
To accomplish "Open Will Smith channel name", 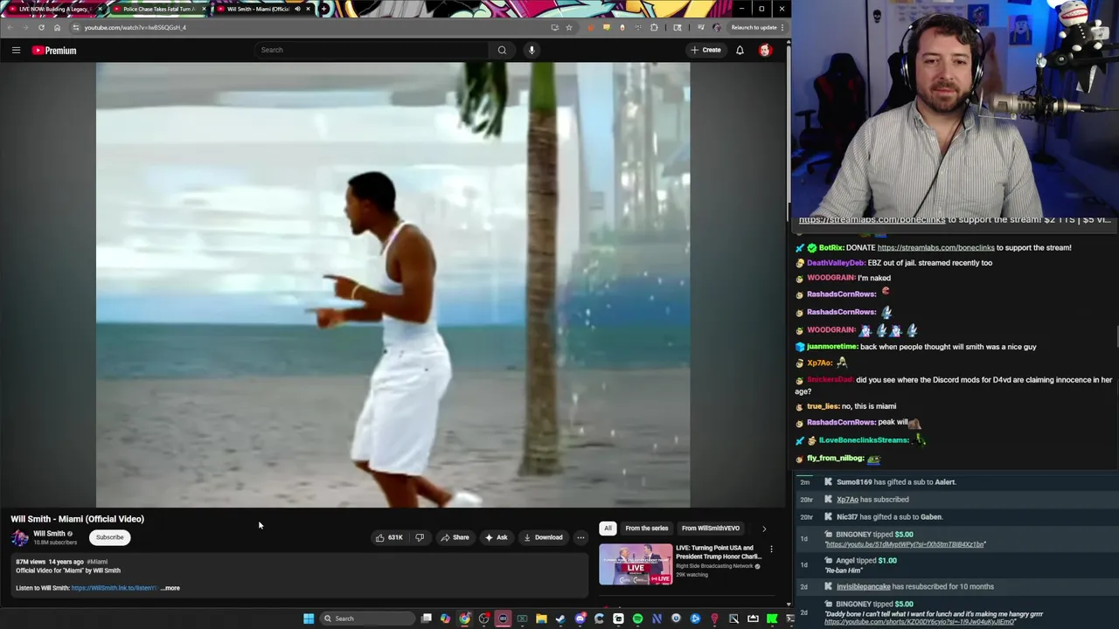I will click(x=49, y=534).
